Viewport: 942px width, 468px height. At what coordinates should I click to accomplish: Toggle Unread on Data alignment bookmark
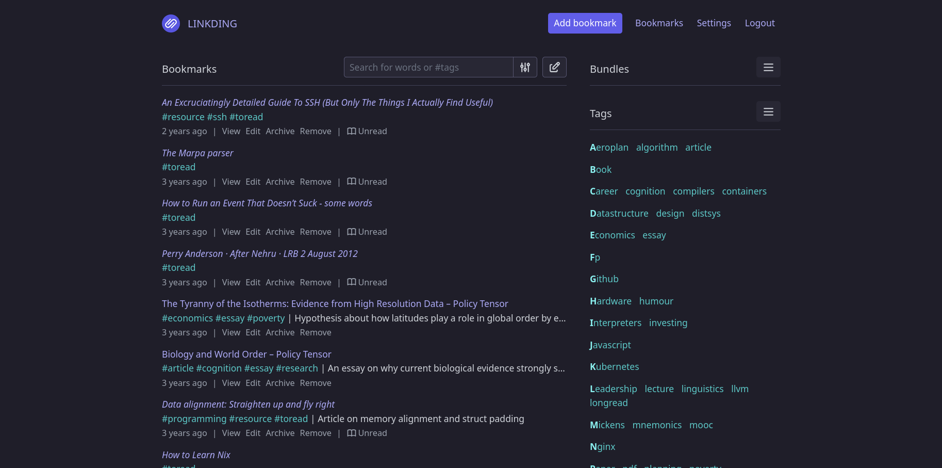367,433
